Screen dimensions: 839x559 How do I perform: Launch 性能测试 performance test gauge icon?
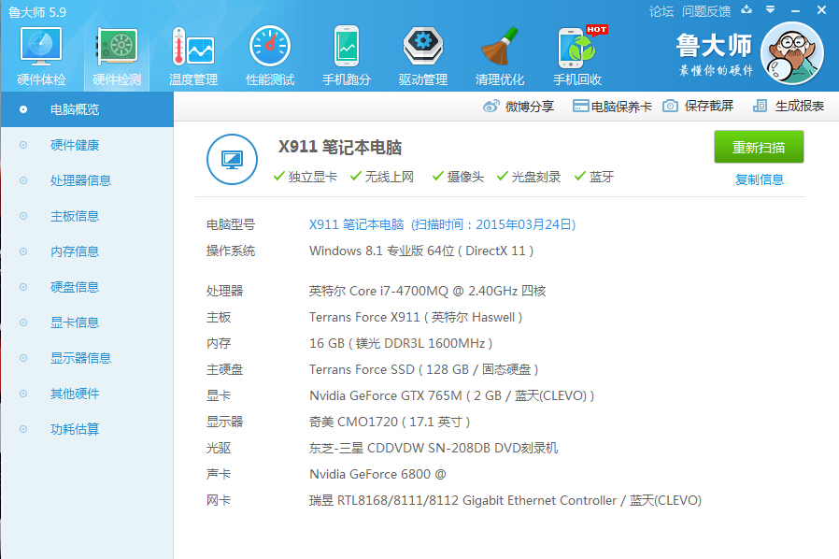point(270,56)
